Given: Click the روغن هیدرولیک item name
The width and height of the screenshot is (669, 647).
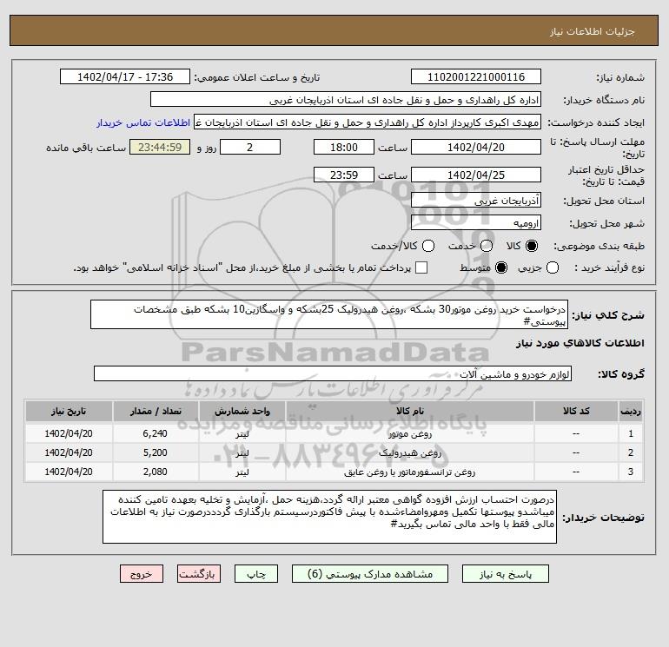Looking at the screenshot, I should coord(409,453).
